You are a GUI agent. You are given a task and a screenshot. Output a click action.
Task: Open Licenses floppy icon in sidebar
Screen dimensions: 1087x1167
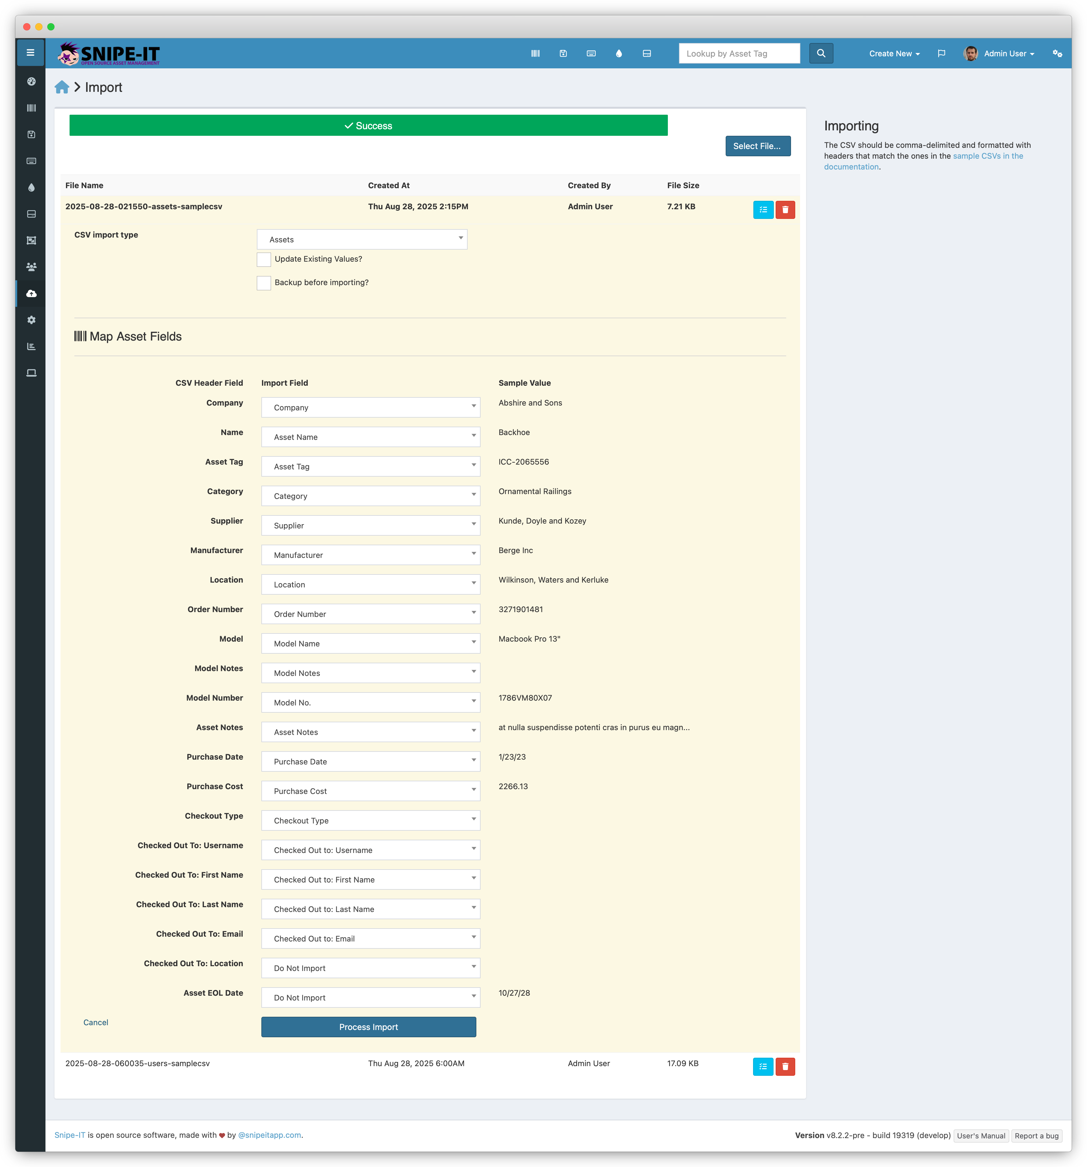click(31, 134)
